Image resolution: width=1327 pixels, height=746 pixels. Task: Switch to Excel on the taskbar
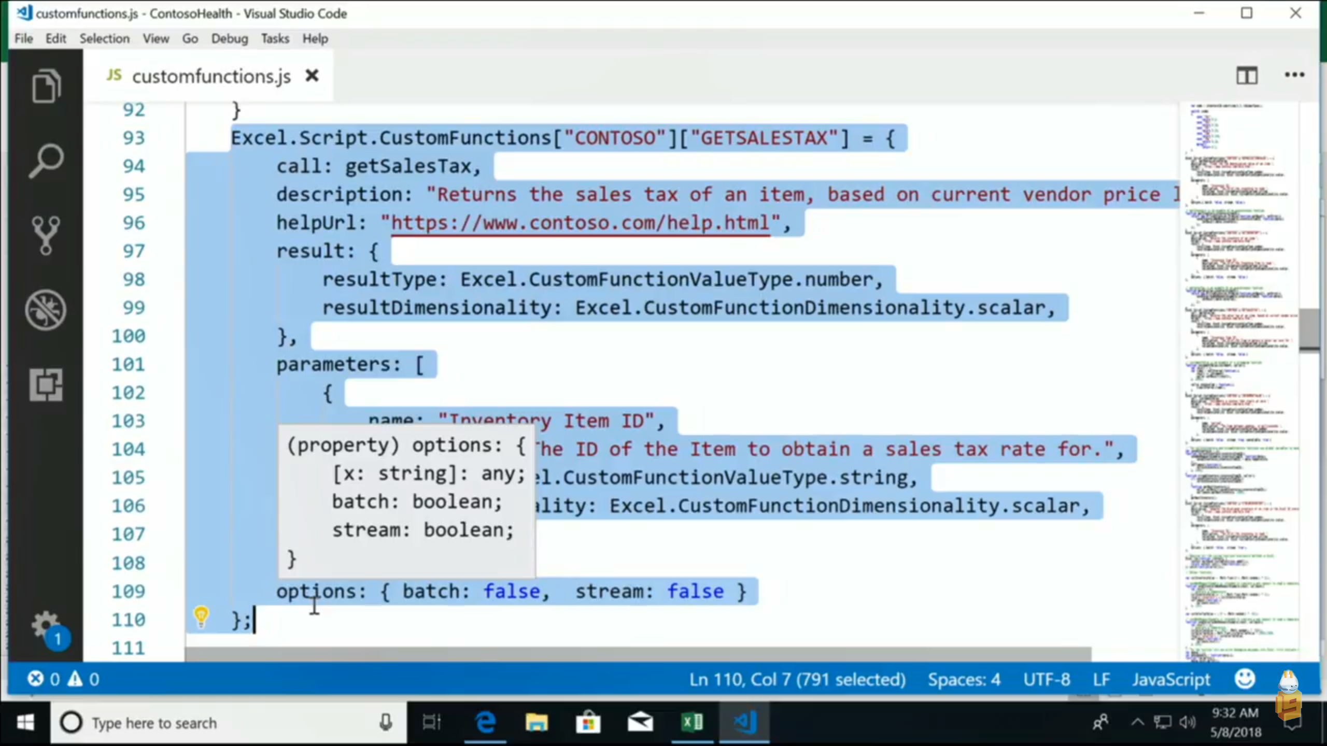(x=691, y=723)
